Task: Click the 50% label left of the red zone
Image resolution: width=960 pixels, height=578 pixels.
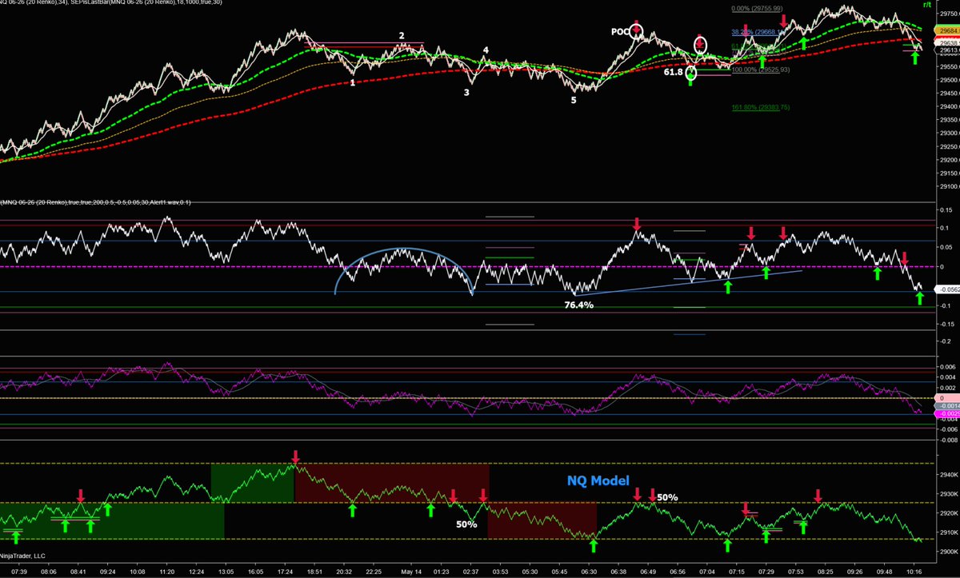Action: click(466, 524)
